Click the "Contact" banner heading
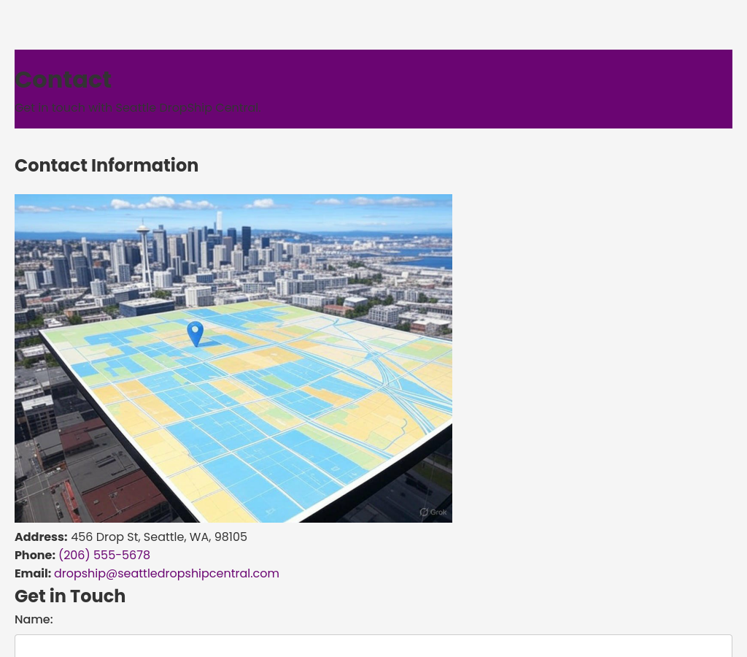747x657 pixels. click(x=63, y=80)
